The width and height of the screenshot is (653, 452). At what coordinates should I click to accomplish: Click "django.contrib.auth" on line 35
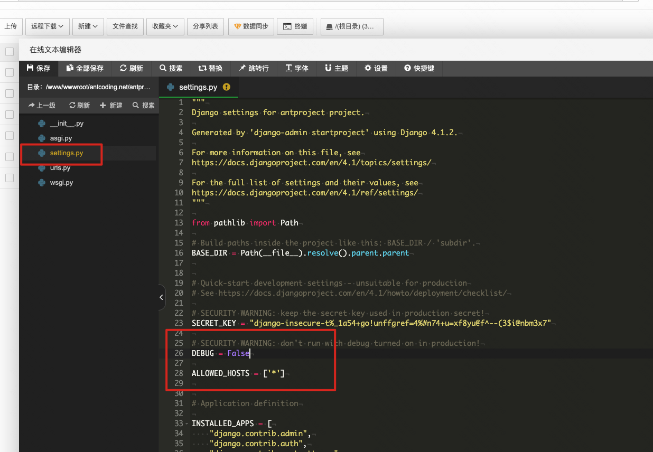256,444
